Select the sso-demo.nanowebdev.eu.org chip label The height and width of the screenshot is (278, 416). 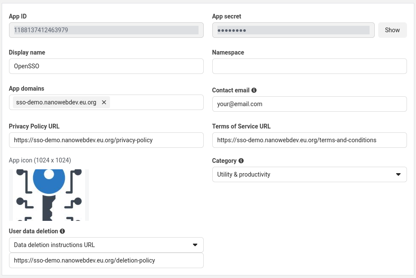[x=56, y=102]
